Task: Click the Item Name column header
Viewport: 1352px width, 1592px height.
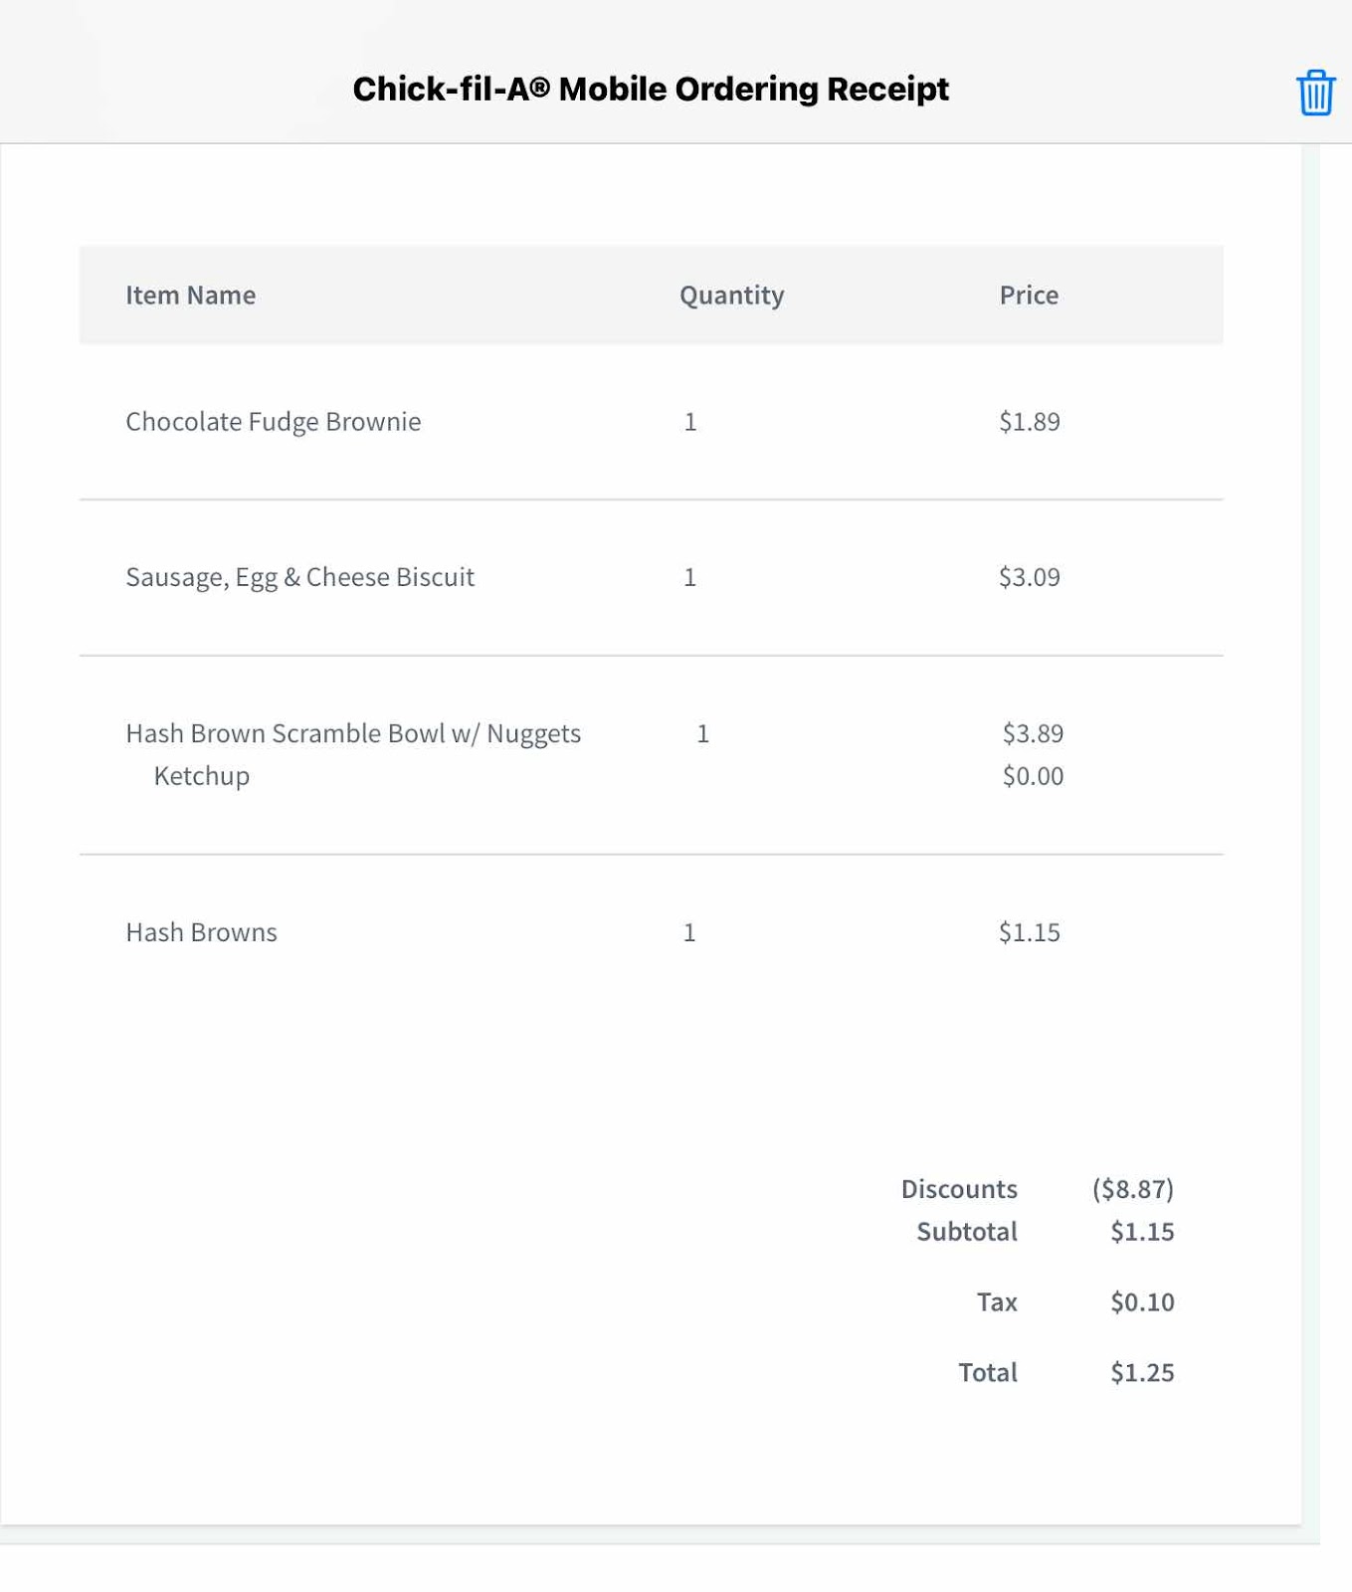Action: (x=190, y=296)
